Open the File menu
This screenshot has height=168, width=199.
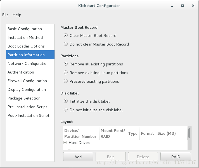click(5, 15)
